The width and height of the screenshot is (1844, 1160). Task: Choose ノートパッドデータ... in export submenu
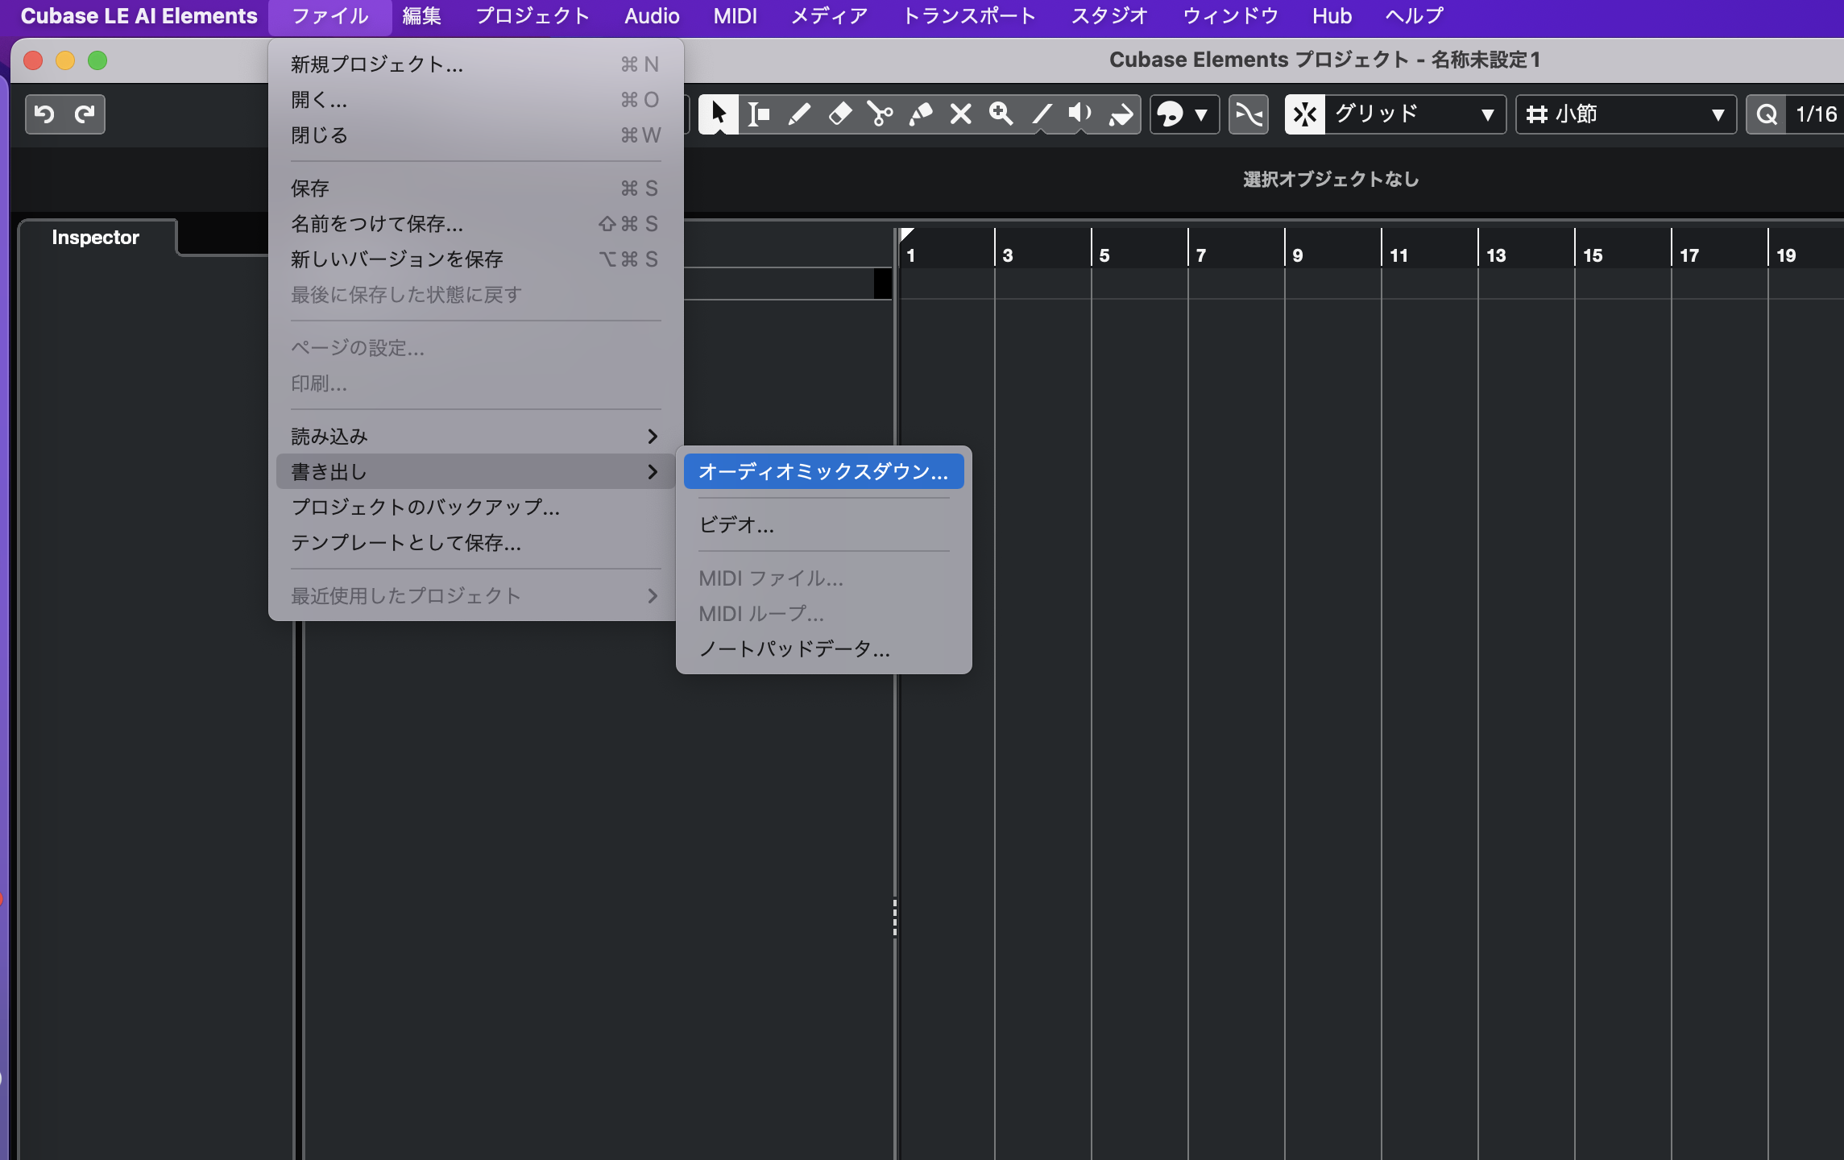(823, 648)
